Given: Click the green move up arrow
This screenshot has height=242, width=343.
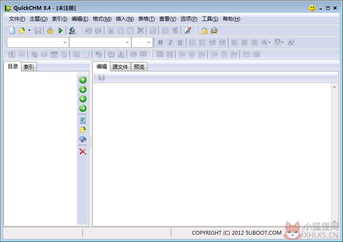Looking at the screenshot, I should (83, 80).
